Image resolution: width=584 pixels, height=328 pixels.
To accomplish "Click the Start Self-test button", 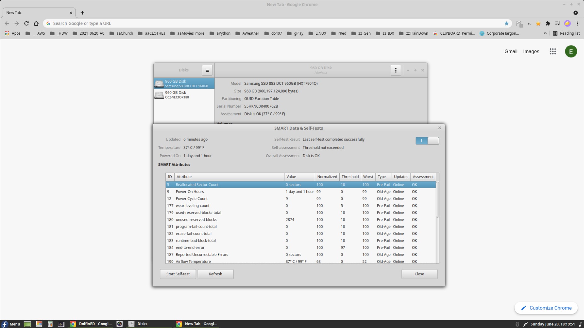I will coord(178,274).
